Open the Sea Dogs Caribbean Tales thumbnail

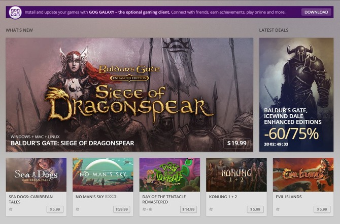point(36,174)
